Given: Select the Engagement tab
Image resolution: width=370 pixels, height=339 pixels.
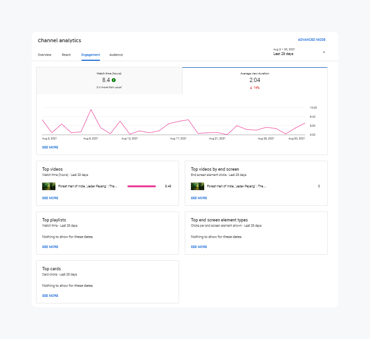Looking at the screenshot, I should [x=90, y=55].
